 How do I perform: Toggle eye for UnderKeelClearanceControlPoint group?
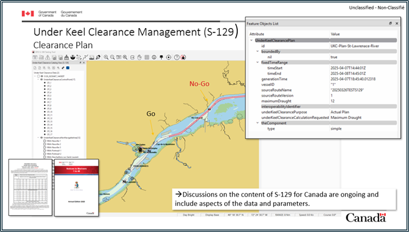(41, 79)
